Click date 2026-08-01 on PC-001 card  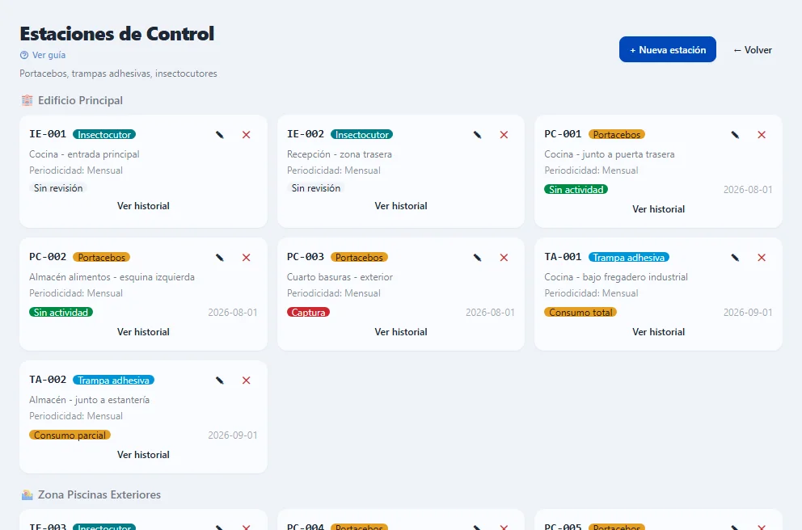748,190
